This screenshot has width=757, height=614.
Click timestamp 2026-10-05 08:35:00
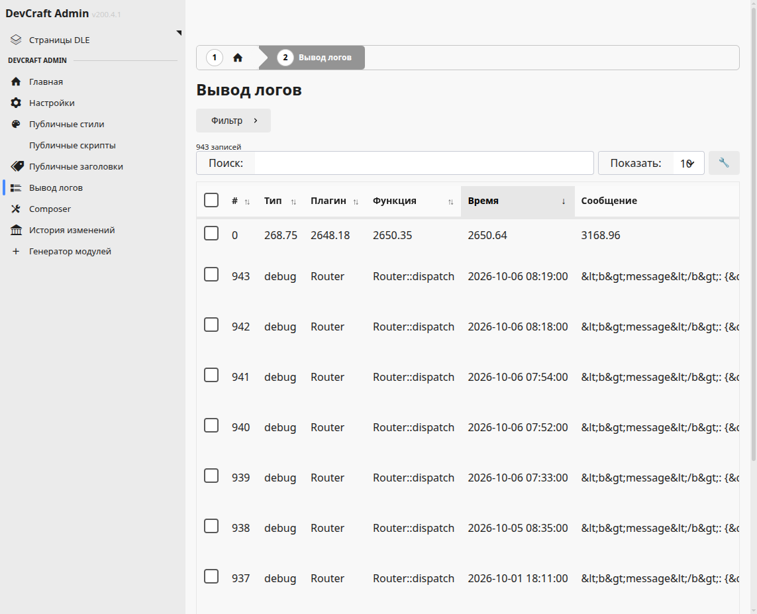pos(517,528)
